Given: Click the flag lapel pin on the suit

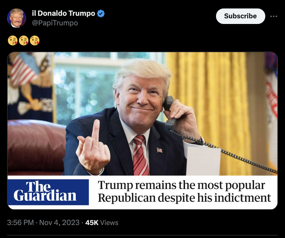Looking at the screenshot, I should point(159,150).
